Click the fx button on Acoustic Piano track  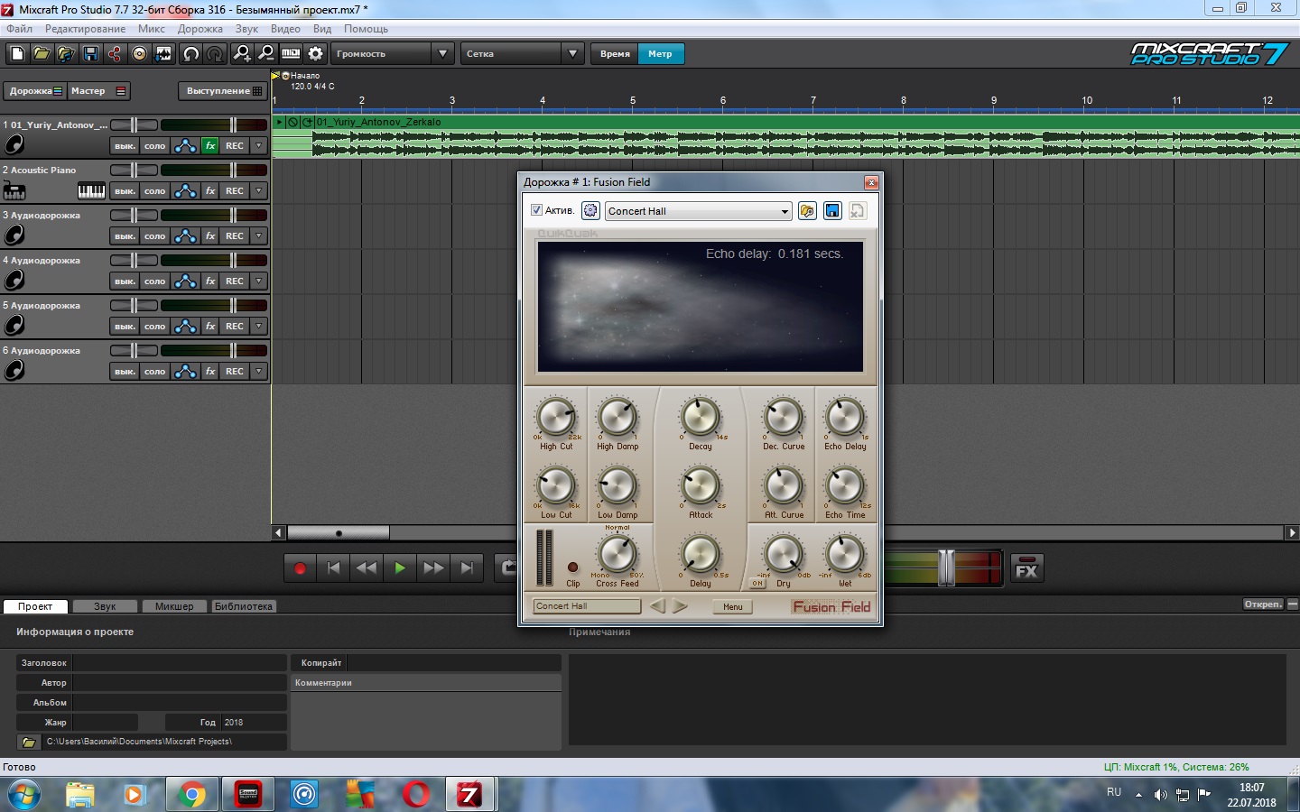(210, 190)
